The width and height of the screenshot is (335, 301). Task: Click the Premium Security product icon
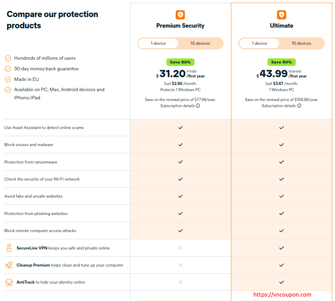click(180, 15)
